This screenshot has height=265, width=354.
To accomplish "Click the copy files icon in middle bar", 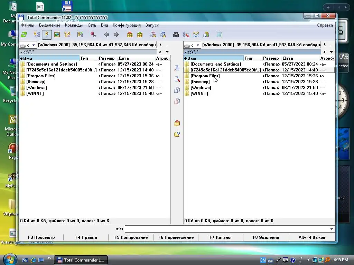I will (x=177, y=90).
